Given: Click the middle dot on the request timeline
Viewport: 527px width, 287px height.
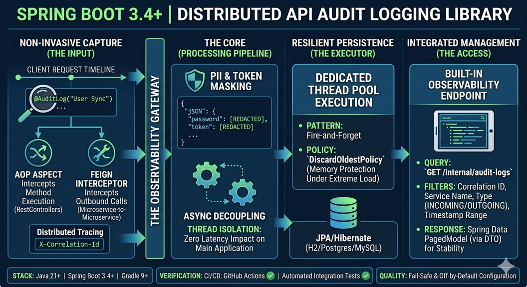Looking at the screenshot, I should [71, 78].
